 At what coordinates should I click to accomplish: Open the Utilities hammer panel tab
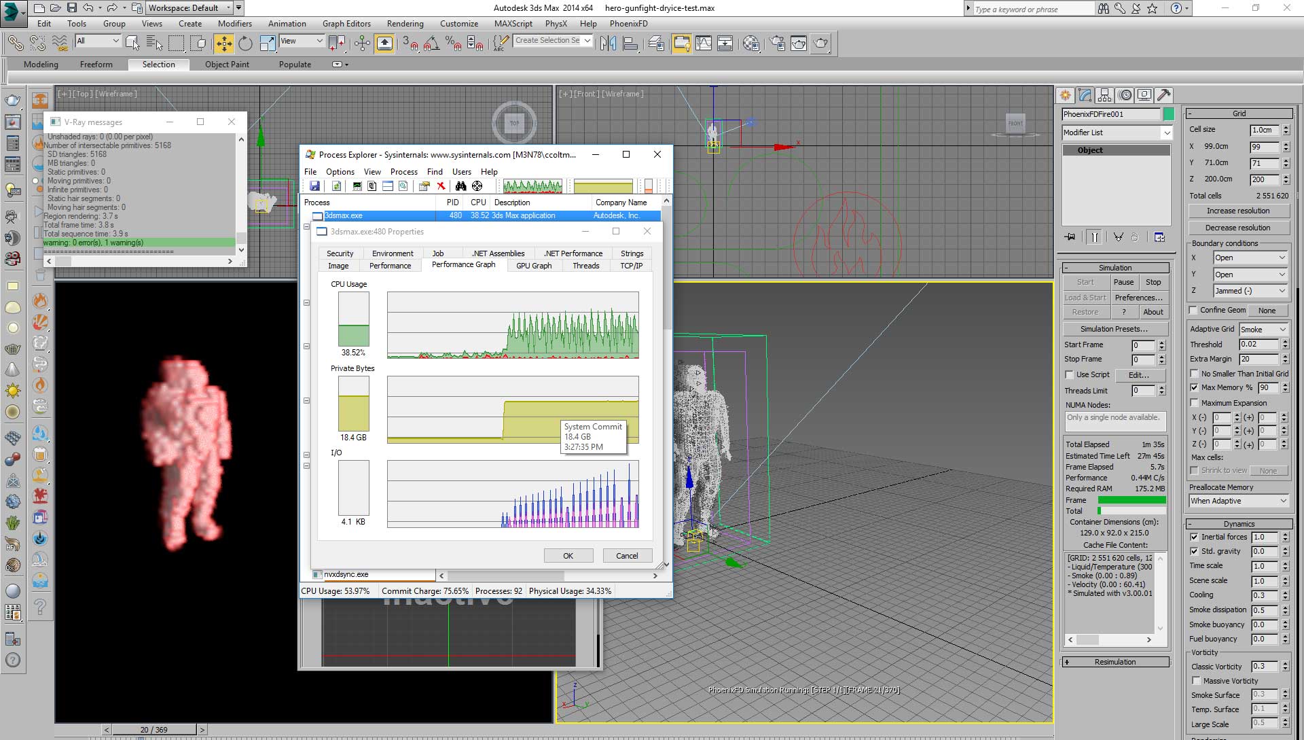click(1163, 95)
